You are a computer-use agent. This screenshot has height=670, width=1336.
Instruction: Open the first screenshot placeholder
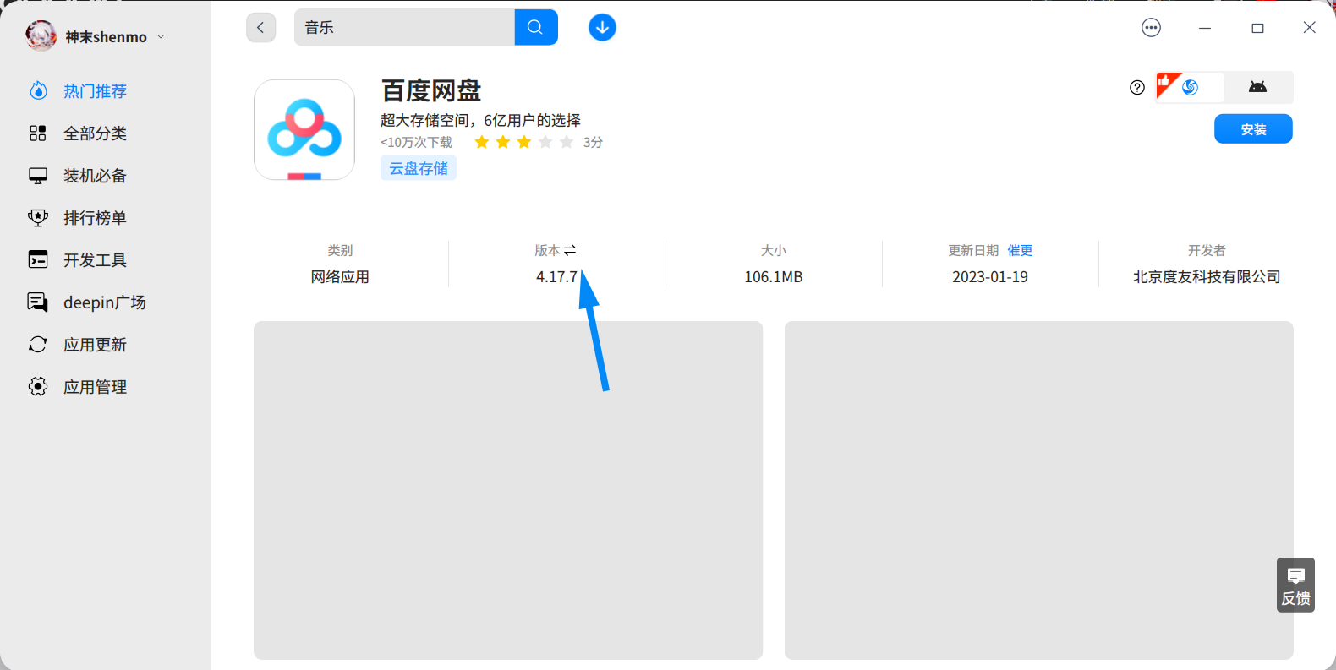[x=508, y=490]
